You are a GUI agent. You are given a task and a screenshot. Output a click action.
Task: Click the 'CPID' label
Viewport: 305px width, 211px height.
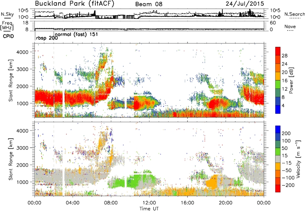tap(8, 36)
